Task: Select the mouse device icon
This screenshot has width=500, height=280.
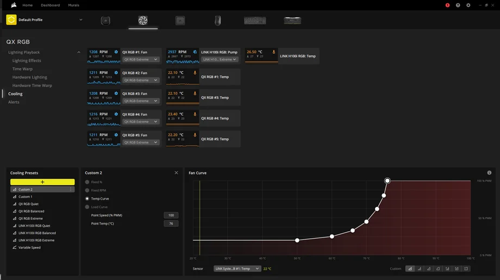Action: click(217, 21)
